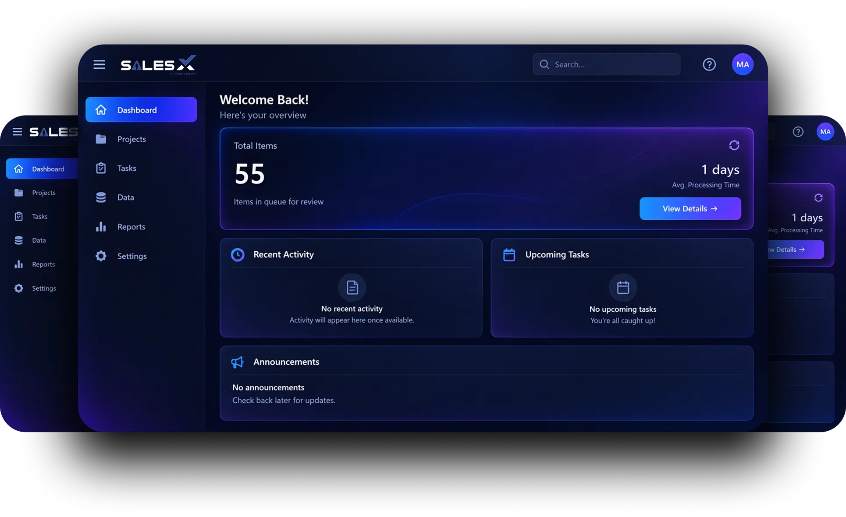
Task: Click the '1 days' value in the front window
Action: click(720, 169)
